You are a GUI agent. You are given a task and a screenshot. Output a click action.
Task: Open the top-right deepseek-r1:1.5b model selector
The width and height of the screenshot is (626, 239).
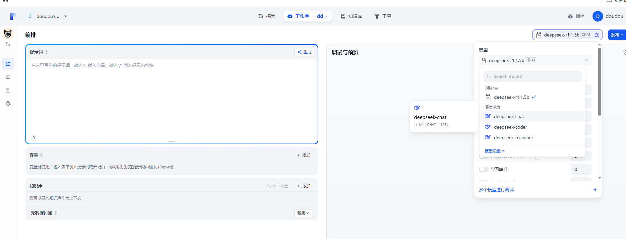point(567,35)
